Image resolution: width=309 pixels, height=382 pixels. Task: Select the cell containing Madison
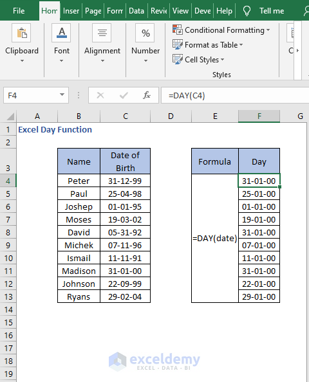click(79, 271)
